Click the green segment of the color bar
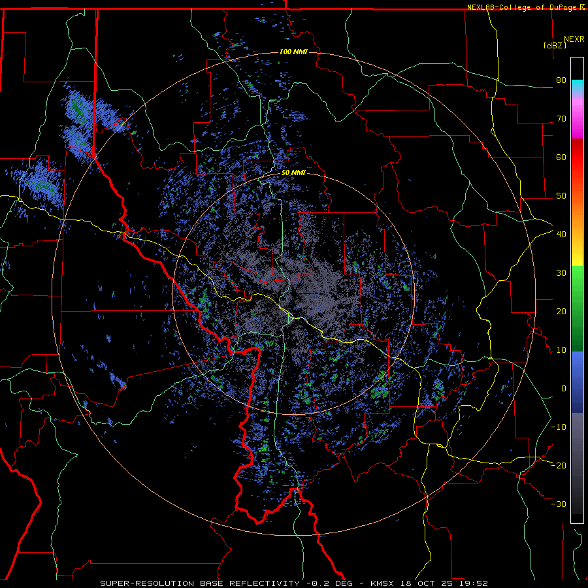The width and height of the screenshot is (588, 588). coord(577,308)
